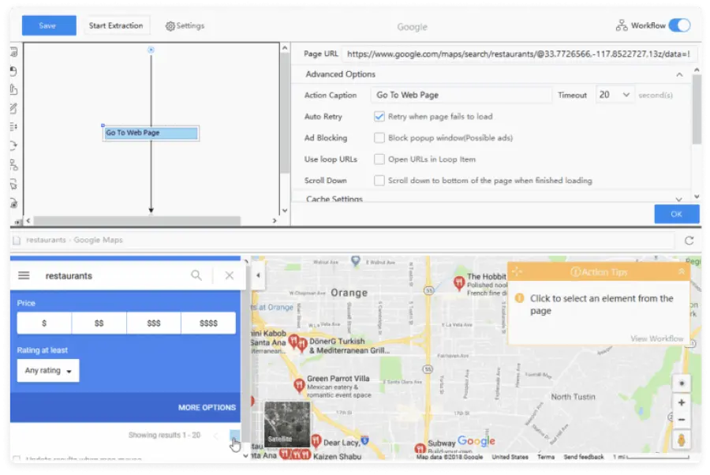Click the Save button

[49, 26]
